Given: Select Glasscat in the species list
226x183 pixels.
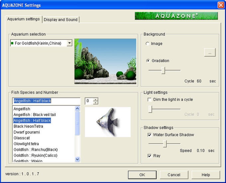Looking at the screenshot, I should (x=22, y=138).
